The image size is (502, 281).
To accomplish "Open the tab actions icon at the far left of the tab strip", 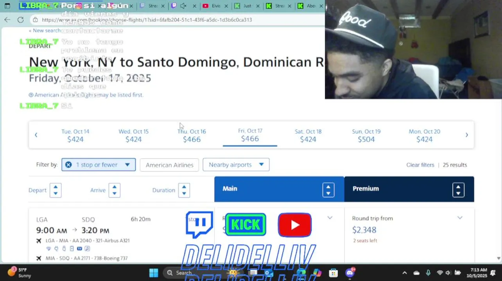I will [7, 6].
